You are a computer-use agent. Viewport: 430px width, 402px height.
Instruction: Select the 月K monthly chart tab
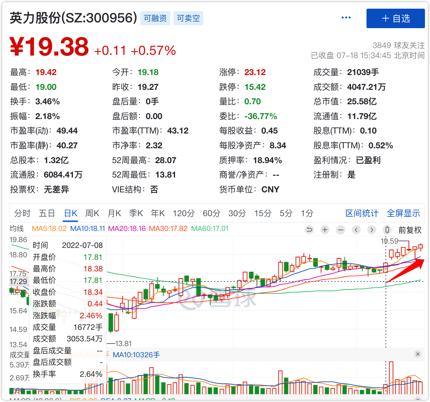click(x=114, y=213)
